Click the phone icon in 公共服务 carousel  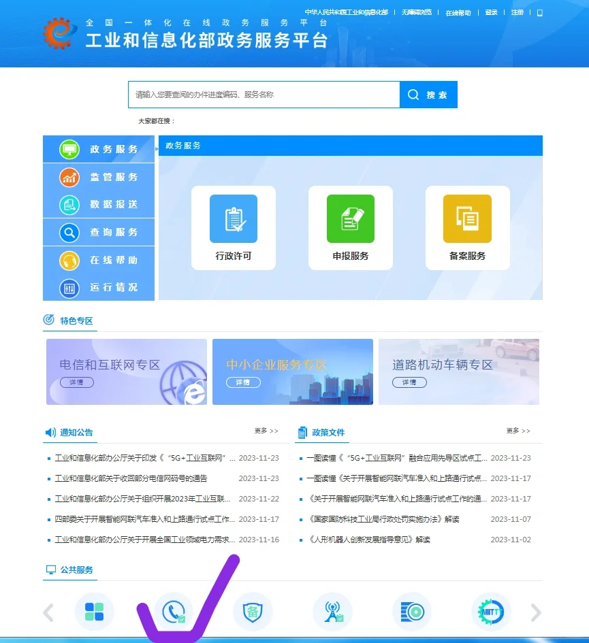coord(174,612)
